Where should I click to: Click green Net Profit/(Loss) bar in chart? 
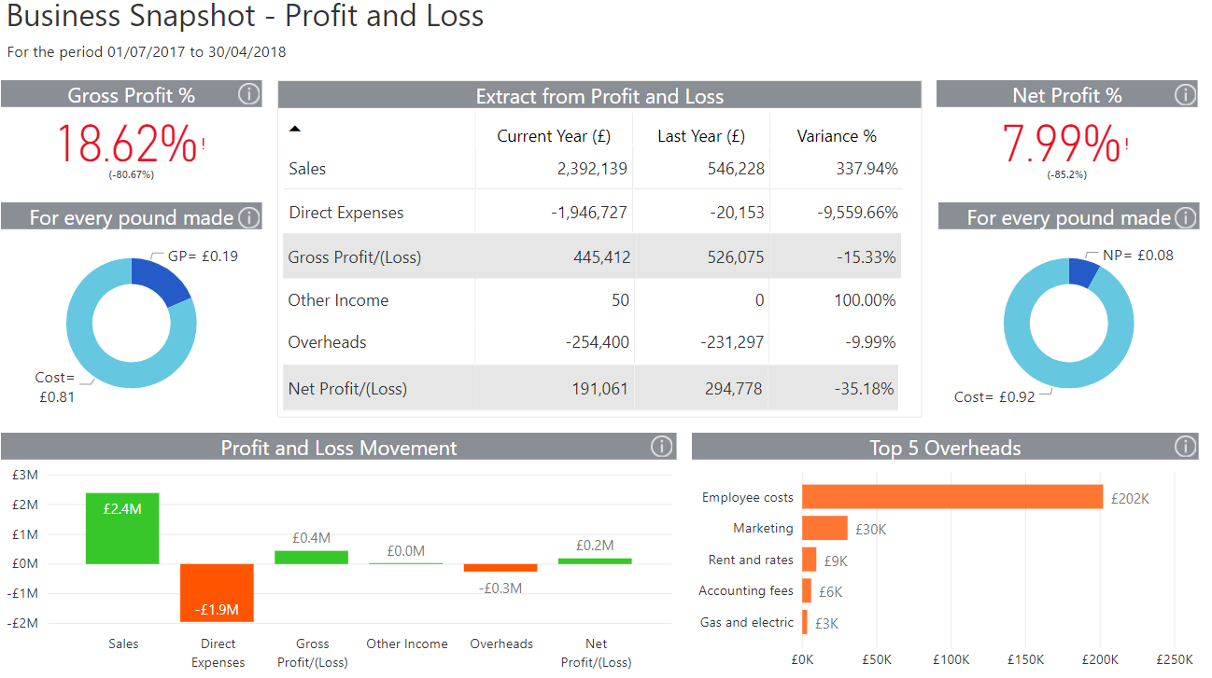595,561
